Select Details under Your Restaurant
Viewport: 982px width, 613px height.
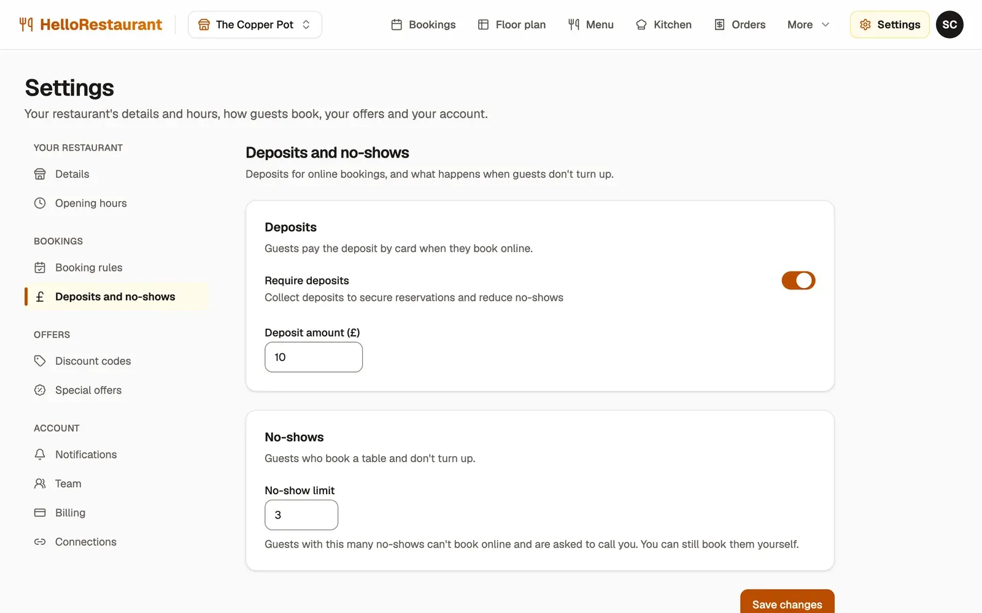click(117, 174)
